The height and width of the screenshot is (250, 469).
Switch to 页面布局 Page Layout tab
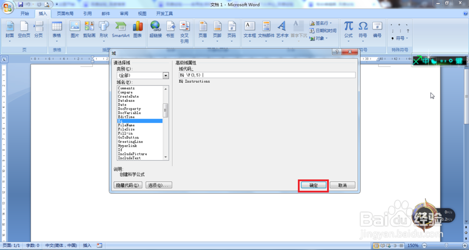pos(65,14)
